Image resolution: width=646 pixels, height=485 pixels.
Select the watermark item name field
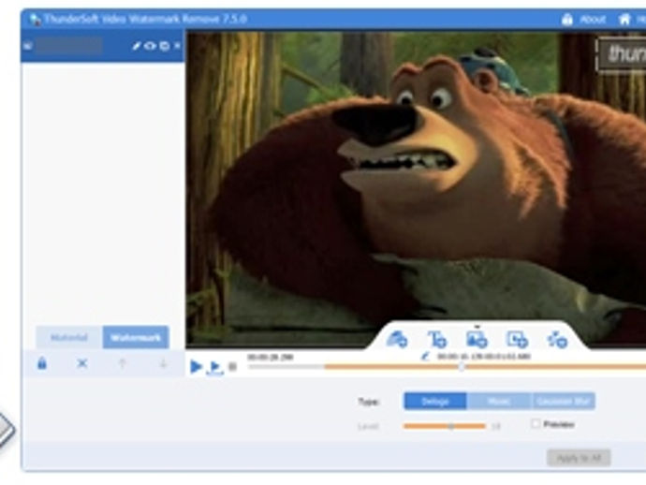[68, 46]
